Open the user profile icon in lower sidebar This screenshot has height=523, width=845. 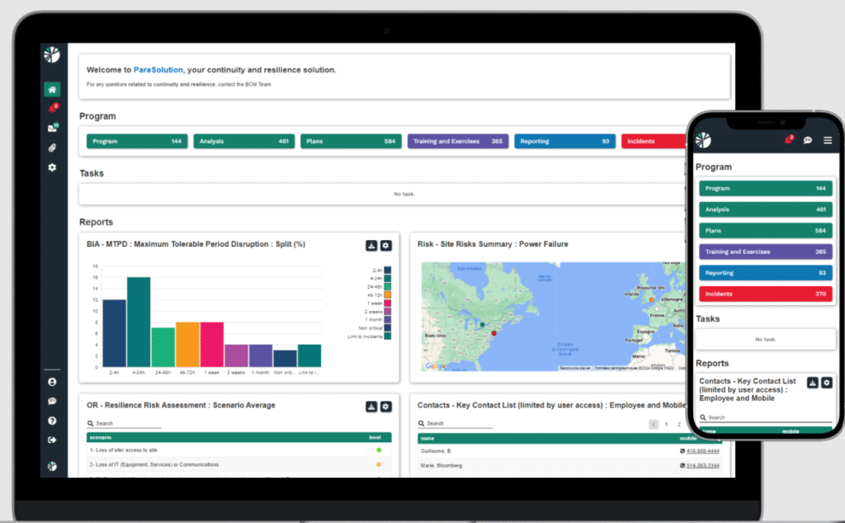click(51, 382)
